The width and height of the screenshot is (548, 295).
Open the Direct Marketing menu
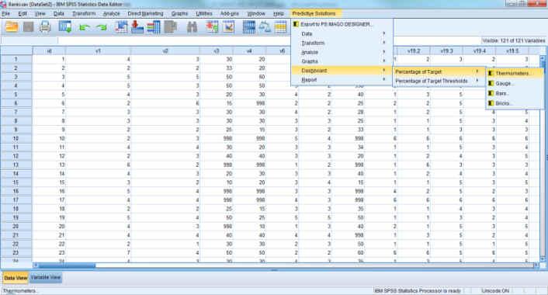click(145, 13)
